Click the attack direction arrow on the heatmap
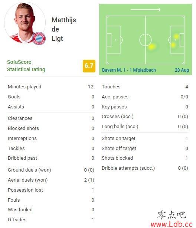 pyautogui.click(x=146, y=10)
